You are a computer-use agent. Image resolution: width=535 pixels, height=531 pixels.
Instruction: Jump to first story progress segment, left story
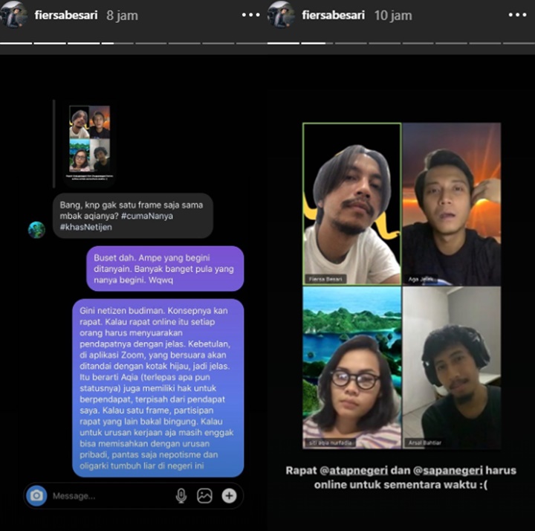[x=16, y=43]
